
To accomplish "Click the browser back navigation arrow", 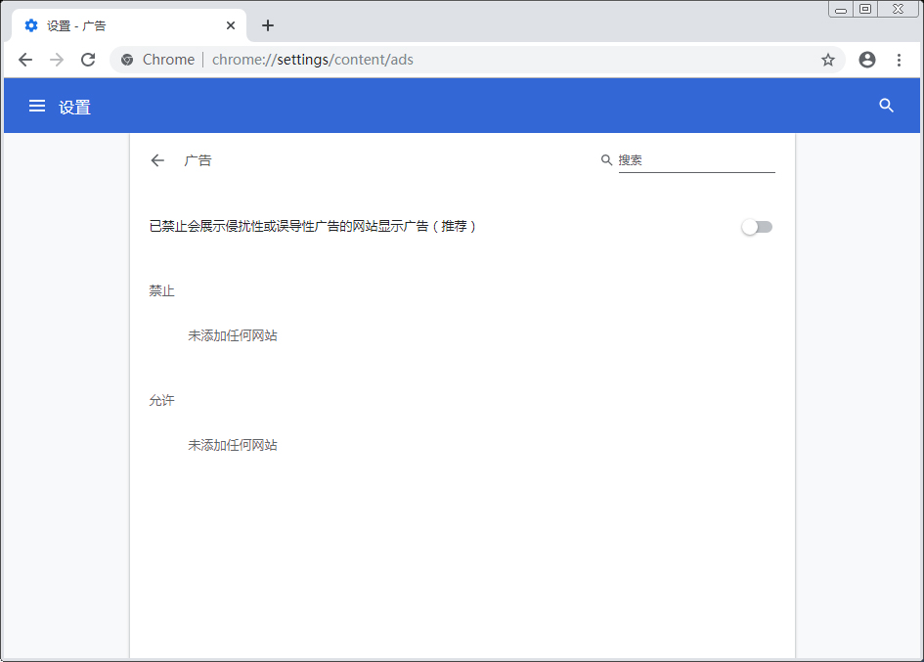I will pyautogui.click(x=25, y=60).
